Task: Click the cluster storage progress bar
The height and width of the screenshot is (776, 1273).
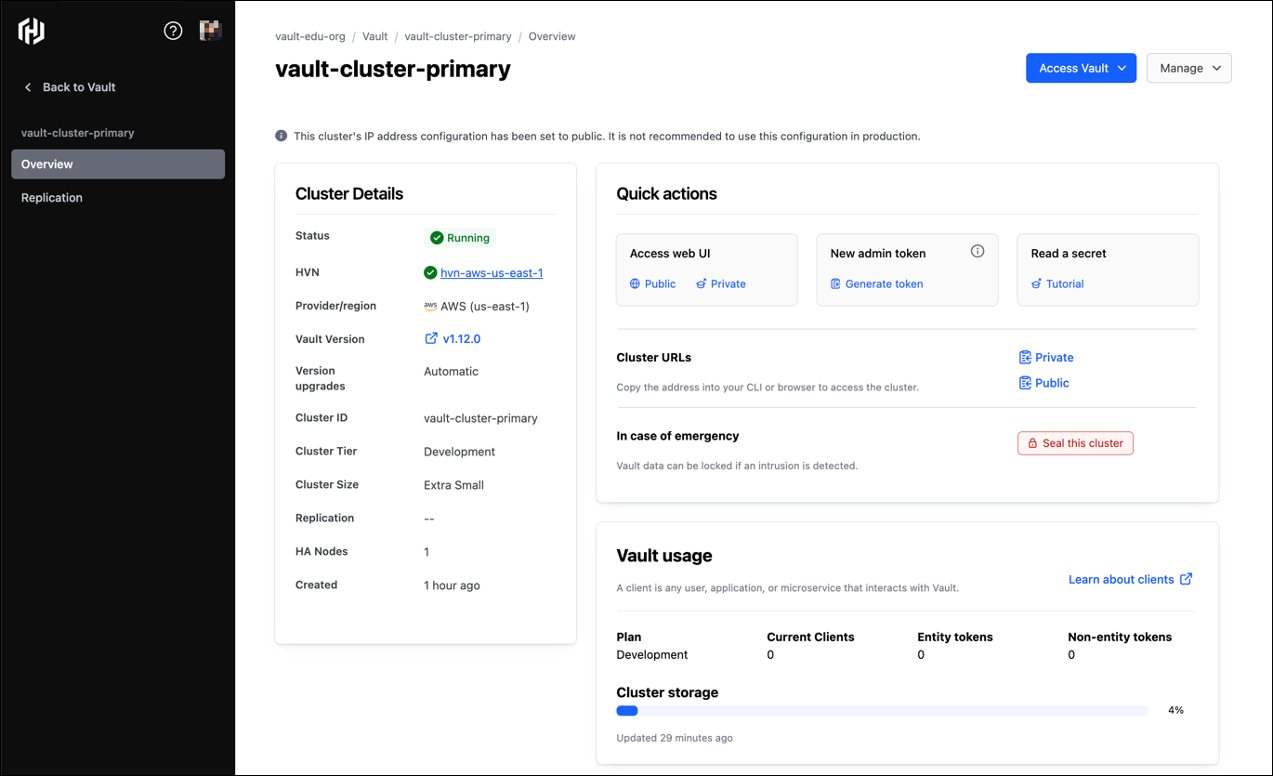Action: (x=882, y=711)
